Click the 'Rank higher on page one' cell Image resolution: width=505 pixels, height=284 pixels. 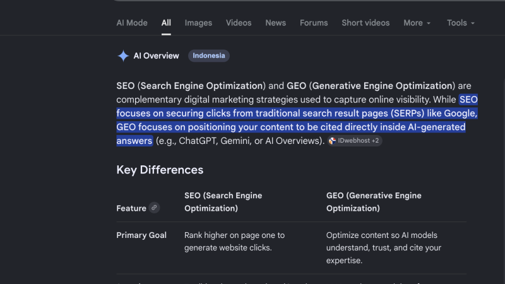click(x=234, y=242)
